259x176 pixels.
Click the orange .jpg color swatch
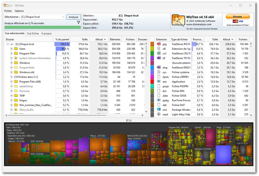click(152, 44)
